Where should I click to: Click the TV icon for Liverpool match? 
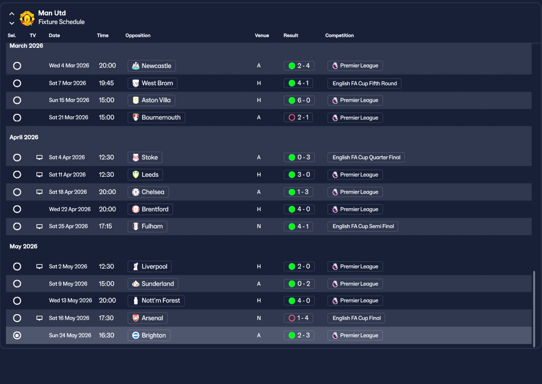pos(39,267)
